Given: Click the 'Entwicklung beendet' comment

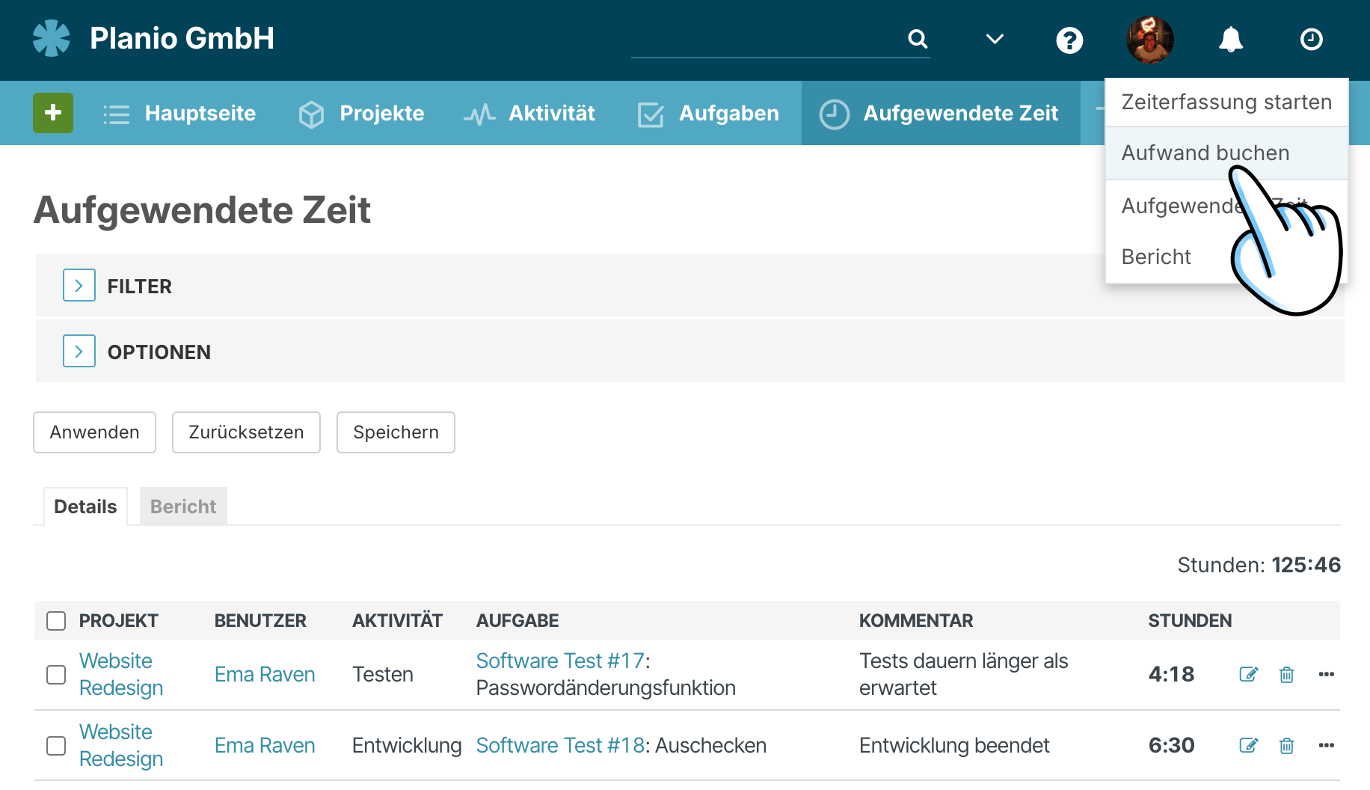Looking at the screenshot, I should tap(954, 745).
